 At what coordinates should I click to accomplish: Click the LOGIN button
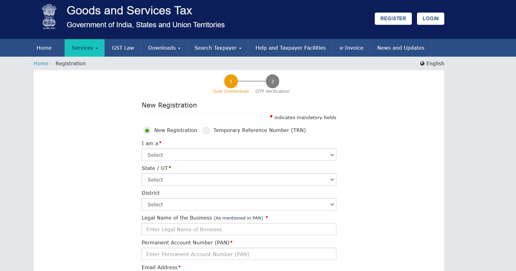tap(431, 19)
